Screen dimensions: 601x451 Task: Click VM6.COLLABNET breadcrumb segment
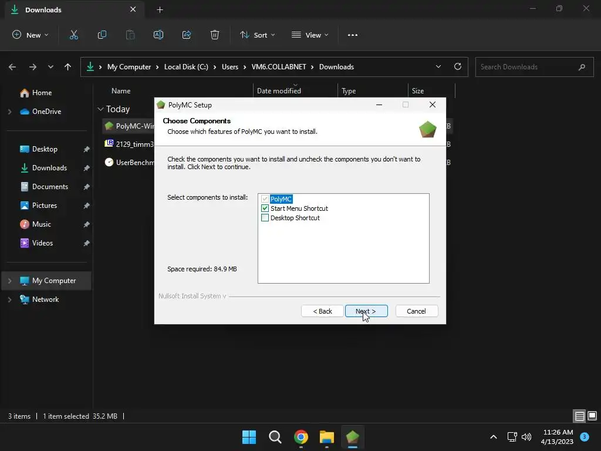[x=279, y=67]
